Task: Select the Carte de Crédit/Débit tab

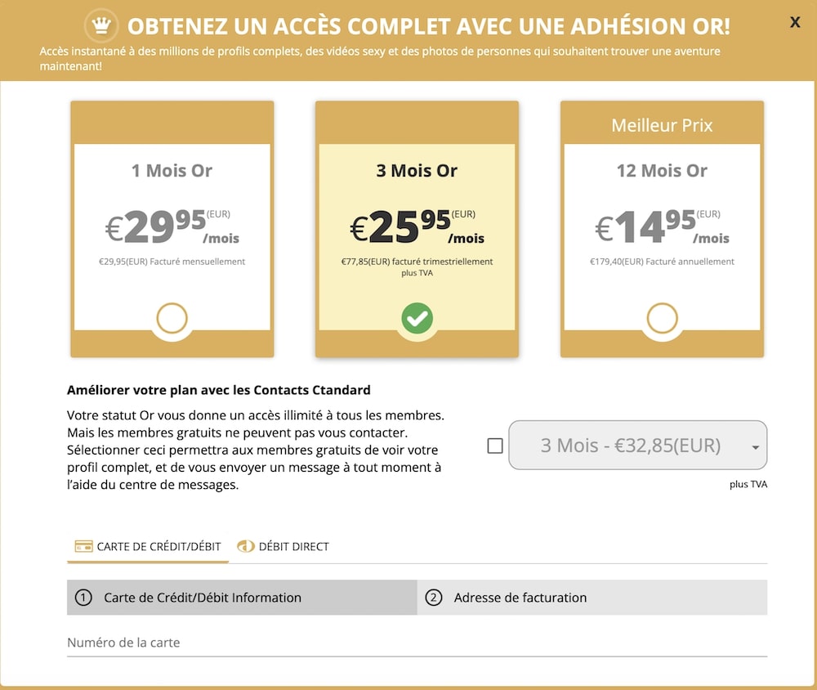Action: tap(158, 546)
